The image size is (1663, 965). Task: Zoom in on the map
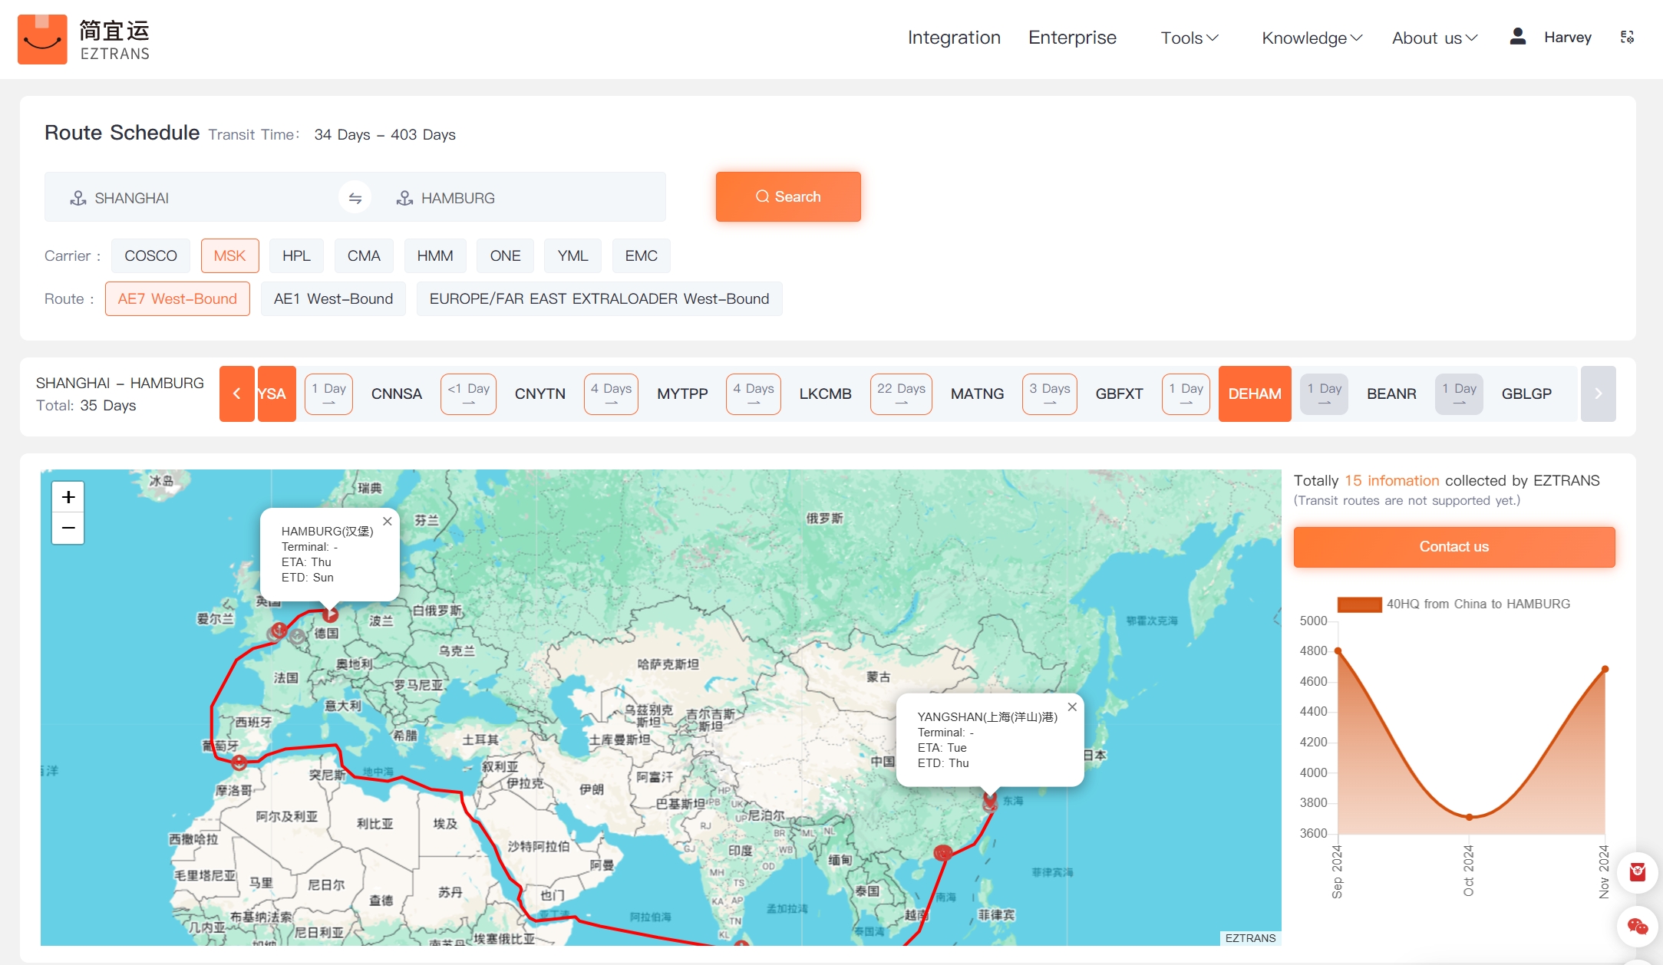[x=68, y=497]
